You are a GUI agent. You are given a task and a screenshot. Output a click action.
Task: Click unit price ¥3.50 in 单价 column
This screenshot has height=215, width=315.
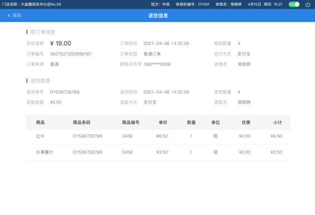coord(162,152)
